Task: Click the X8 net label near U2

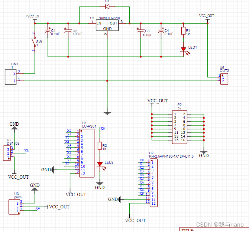Action: click(x=26, y=151)
